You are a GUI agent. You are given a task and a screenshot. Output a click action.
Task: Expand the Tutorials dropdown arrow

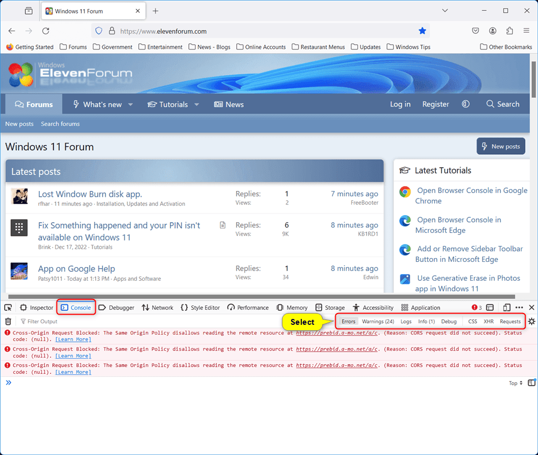click(x=196, y=104)
